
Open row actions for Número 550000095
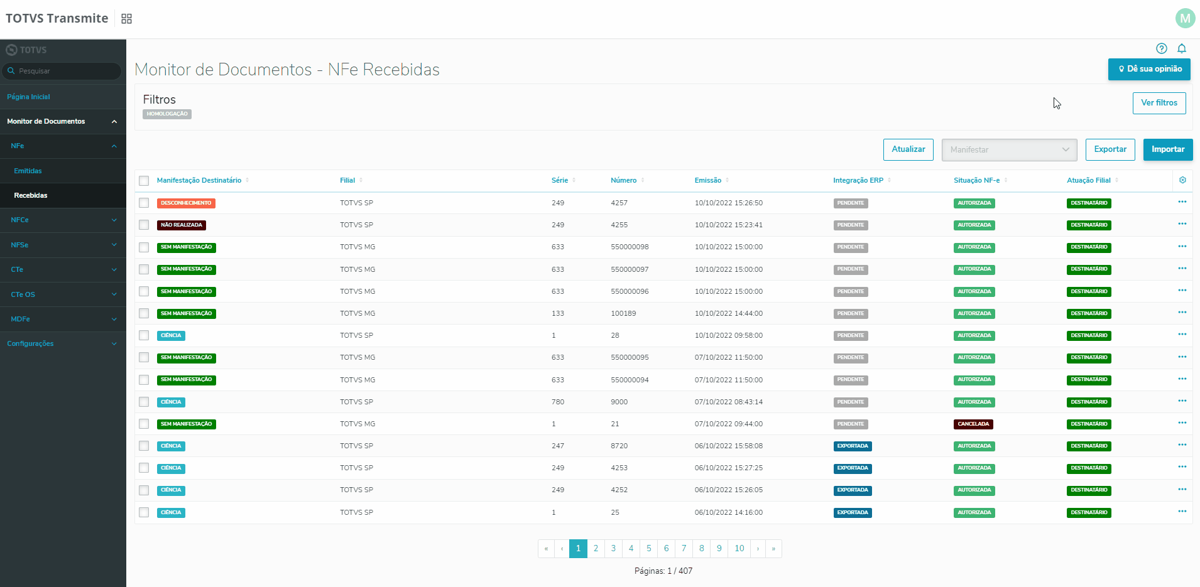point(1182,357)
